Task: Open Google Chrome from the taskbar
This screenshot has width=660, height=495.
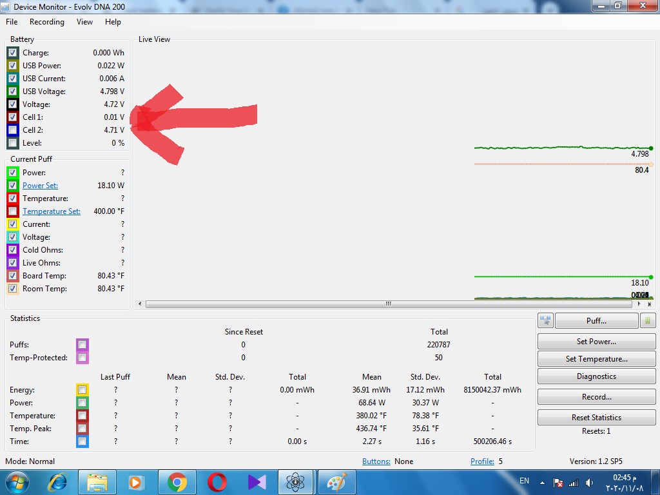Action: pyautogui.click(x=177, y=481)
